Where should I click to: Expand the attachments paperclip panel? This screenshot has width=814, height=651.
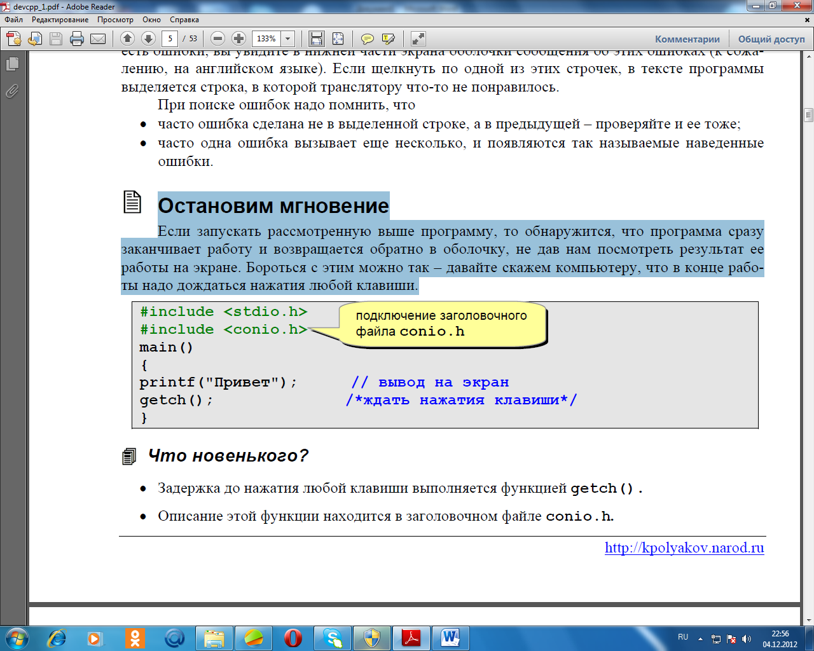(x=12, y=92)
